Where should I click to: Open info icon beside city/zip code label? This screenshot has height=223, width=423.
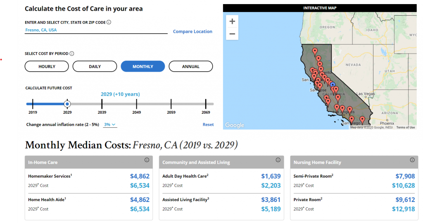click(109, 22)
